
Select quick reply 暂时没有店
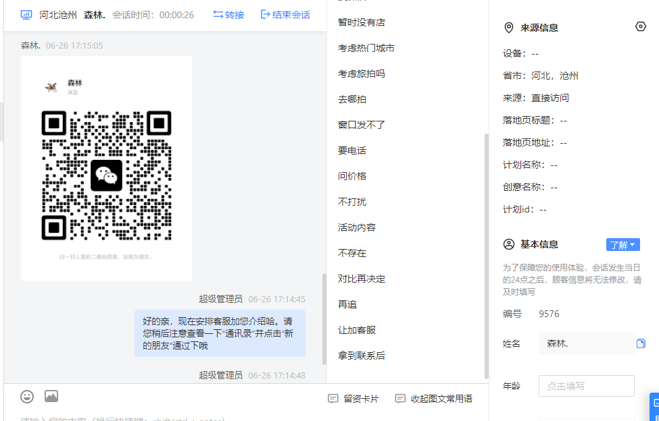coord(362,23)
